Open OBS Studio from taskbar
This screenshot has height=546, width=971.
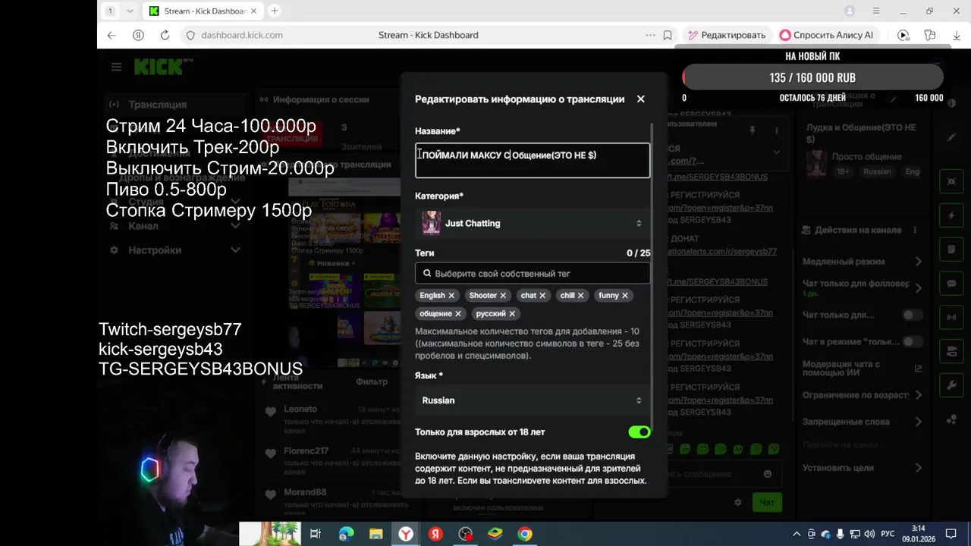465,534
